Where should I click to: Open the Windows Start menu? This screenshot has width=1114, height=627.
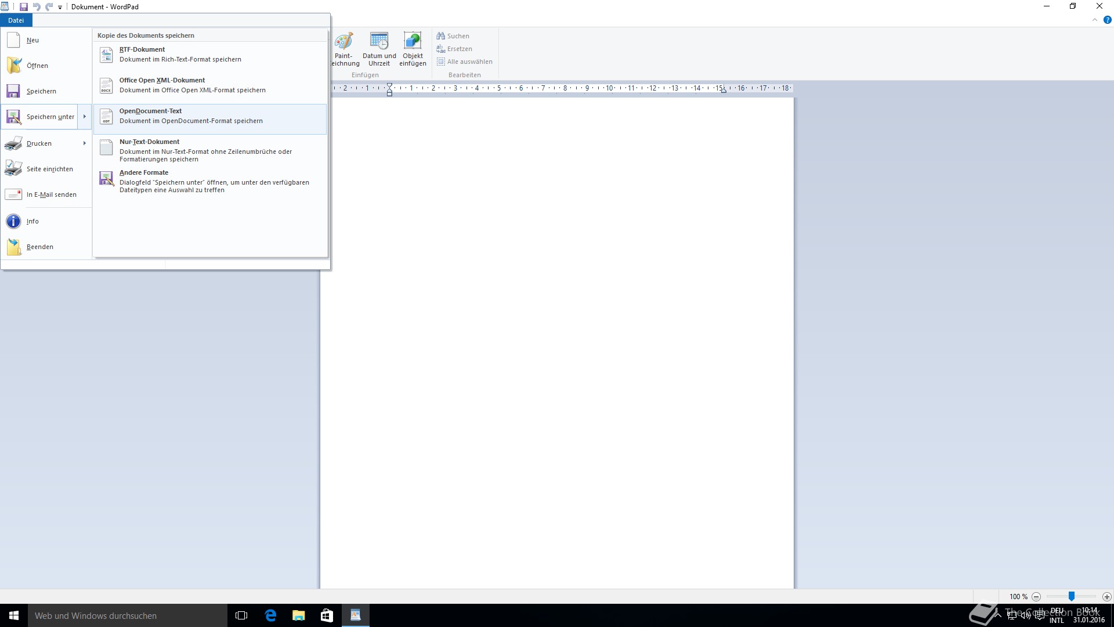click(14, 615)
